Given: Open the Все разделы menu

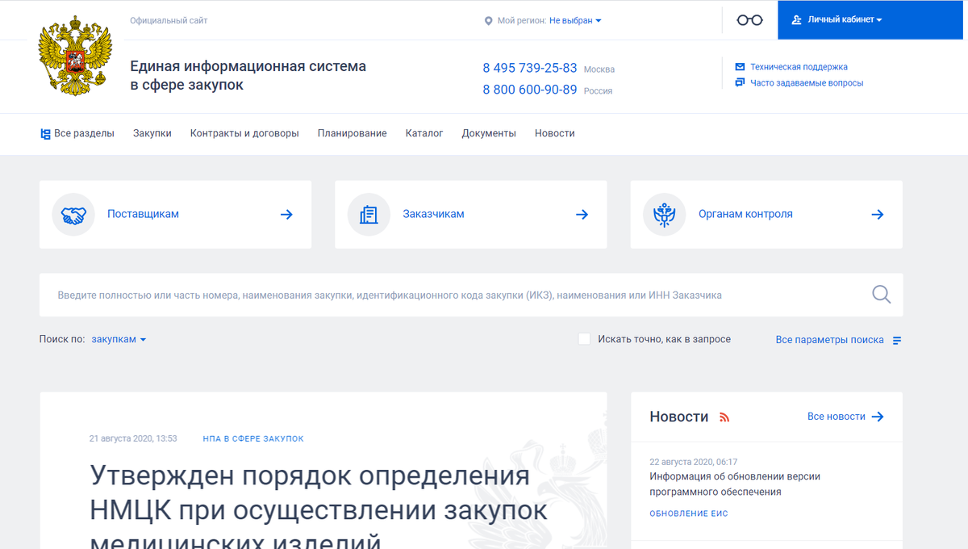Looking at the screenshot, I should point(77,133).
